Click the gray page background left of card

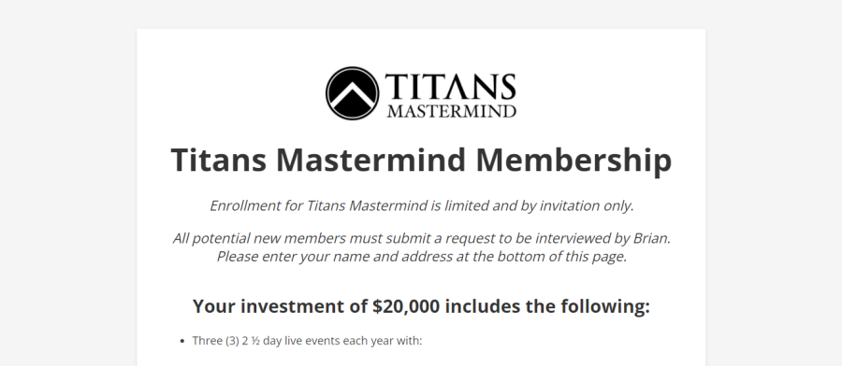pyautogui.click(x=68, y=183)
